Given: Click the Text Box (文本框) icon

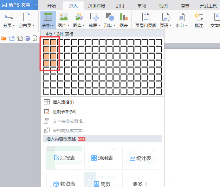Looking at the screenshot, I should [x=217, y=17].
